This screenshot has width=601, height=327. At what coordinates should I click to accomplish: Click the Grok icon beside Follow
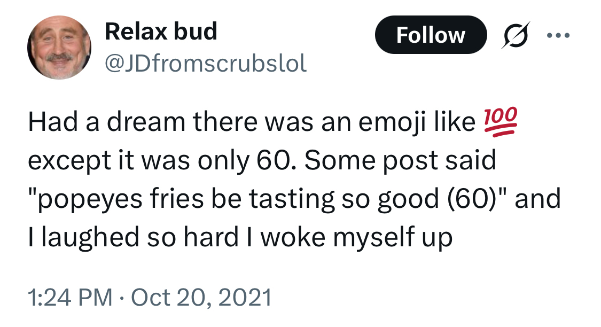(x=514, y=35)
